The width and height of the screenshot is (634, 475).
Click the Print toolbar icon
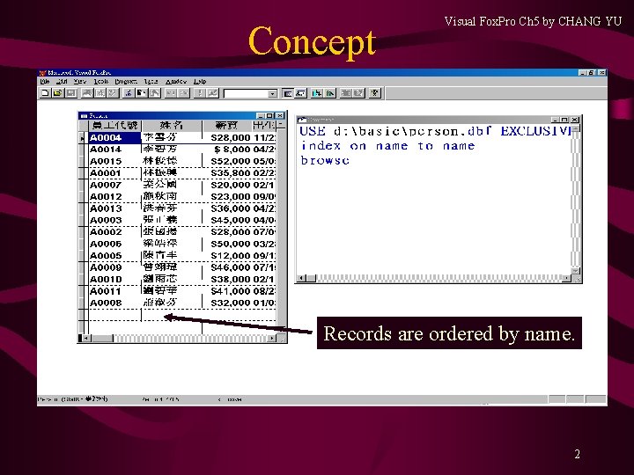coord(87,93)
